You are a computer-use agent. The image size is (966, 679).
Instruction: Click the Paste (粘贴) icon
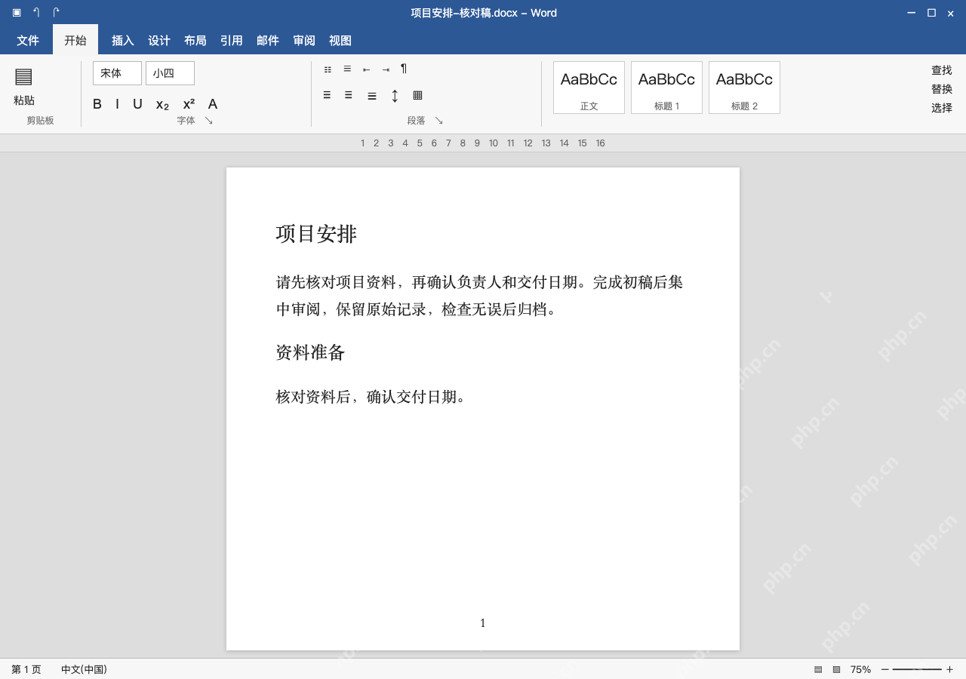(x=23, y=76)
